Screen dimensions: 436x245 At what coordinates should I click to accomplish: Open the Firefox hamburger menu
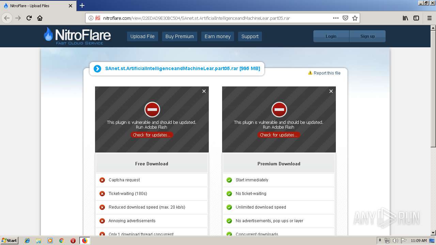point(429,18)
